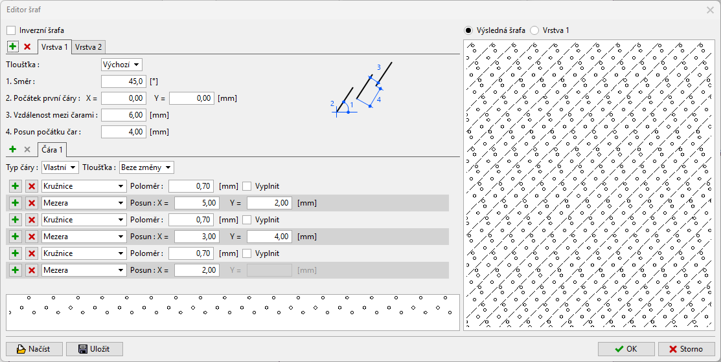Click green plus to add new layer
The width and height of the screenshot is (721, 362).
point(13,47)
